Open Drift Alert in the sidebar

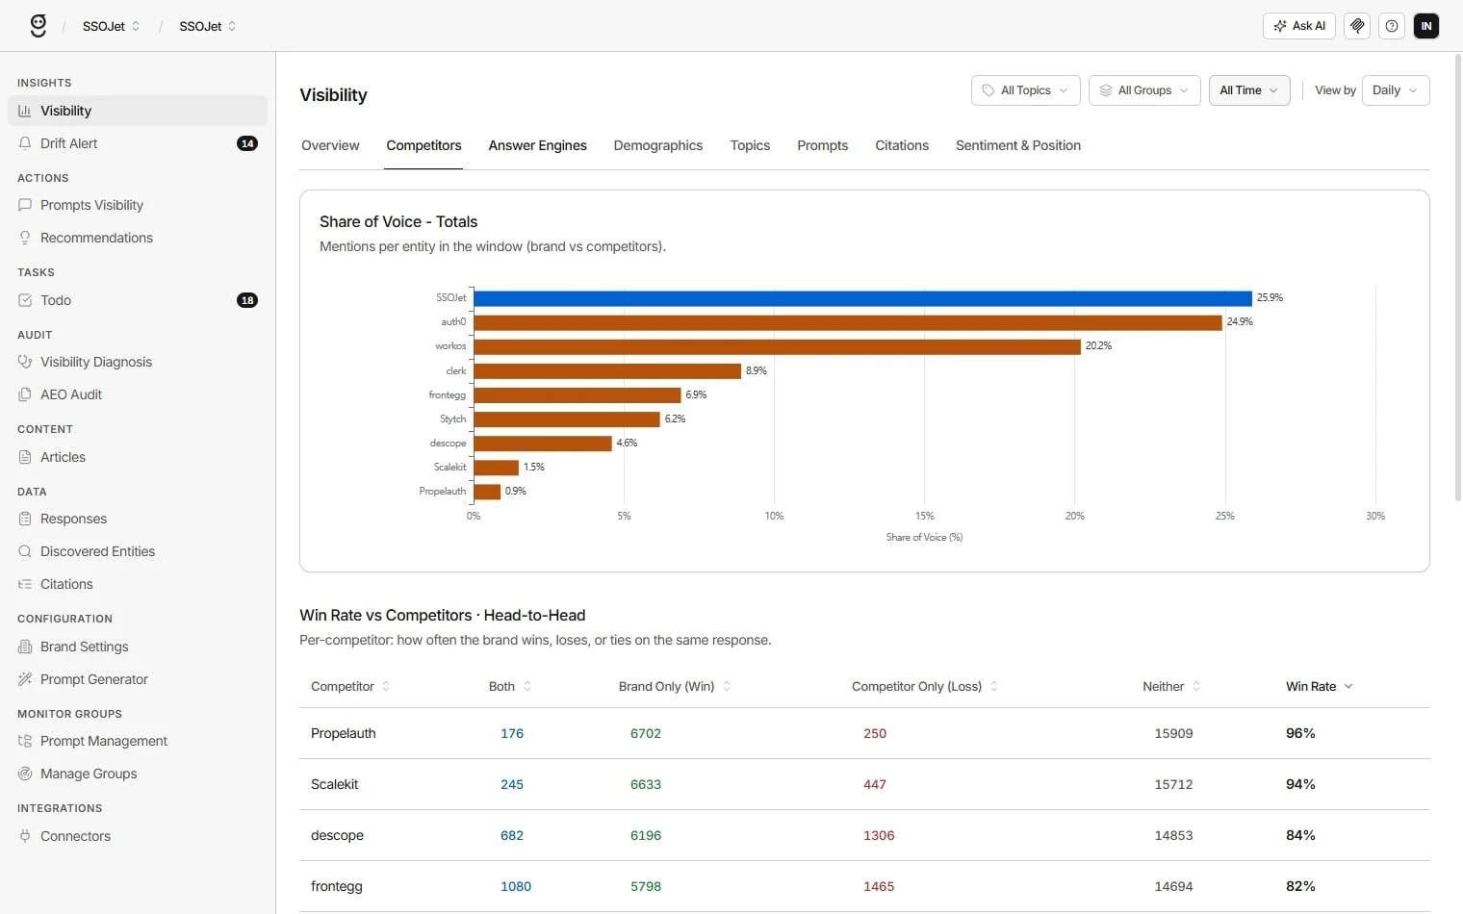coord(138,143)
